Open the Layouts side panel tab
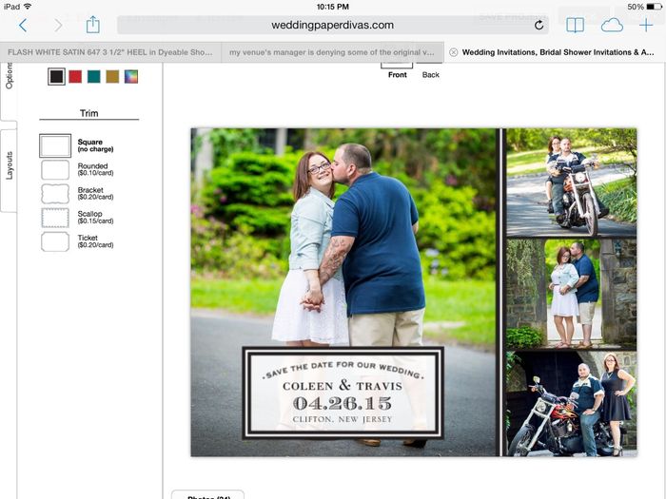 pyautogui.click(x=9, y=167)
